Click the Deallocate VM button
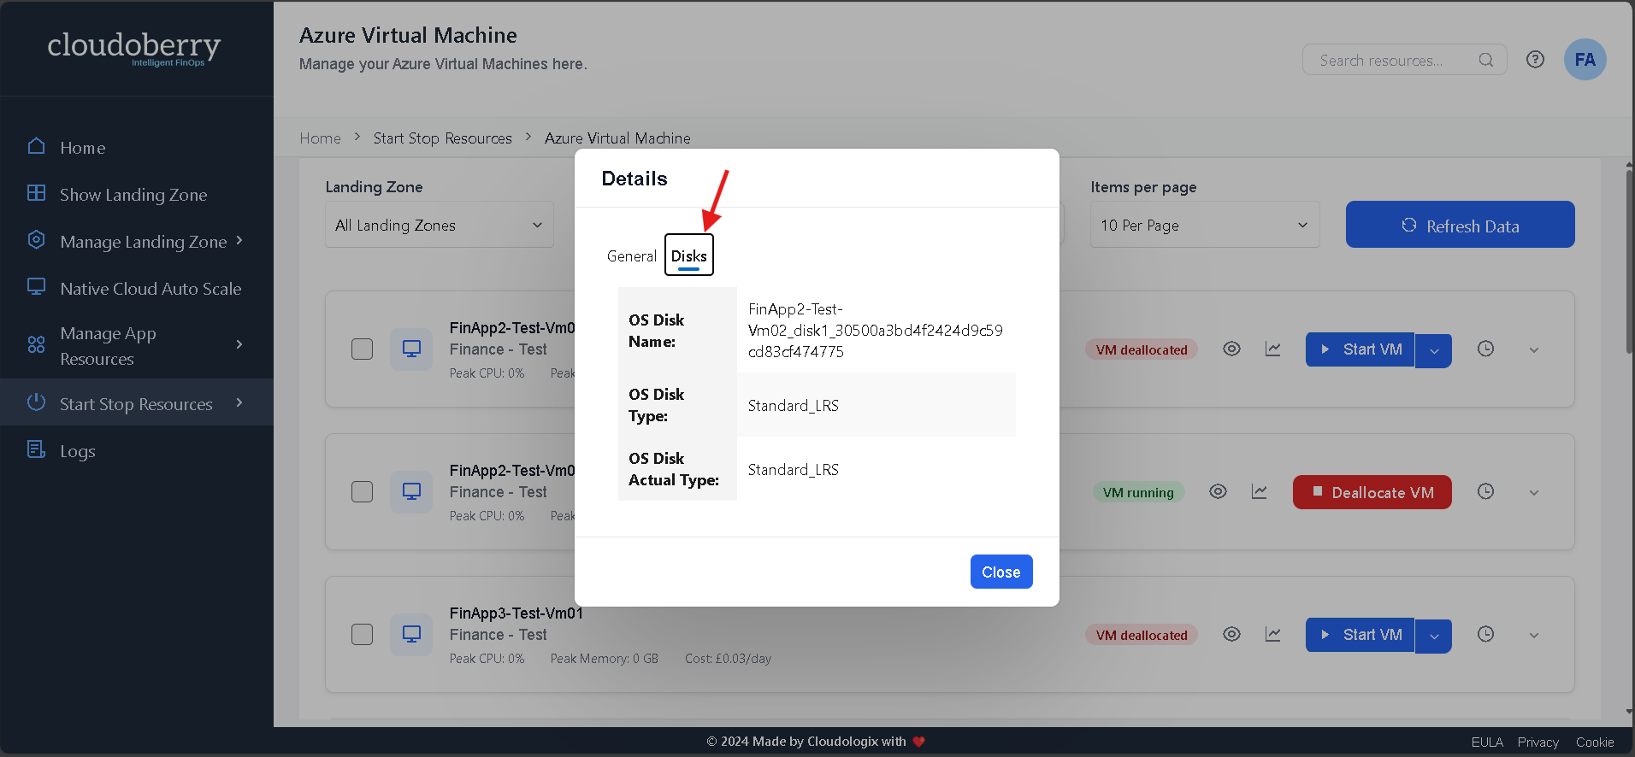 coord(1372,492)
